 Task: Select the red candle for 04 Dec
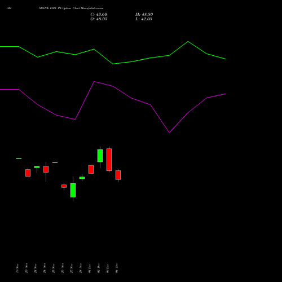point(118,175)
